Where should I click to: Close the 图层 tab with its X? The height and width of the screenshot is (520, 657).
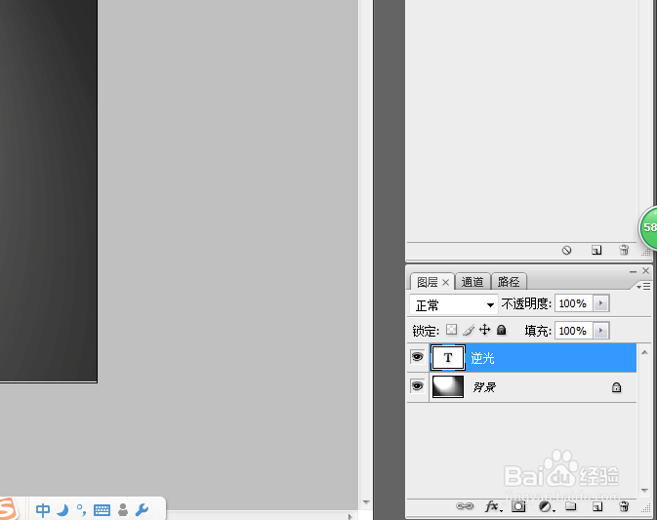point(446,283)
